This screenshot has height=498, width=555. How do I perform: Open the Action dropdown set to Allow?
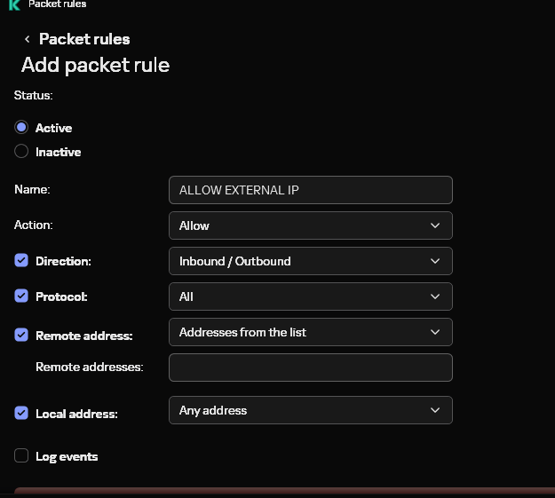310,225
